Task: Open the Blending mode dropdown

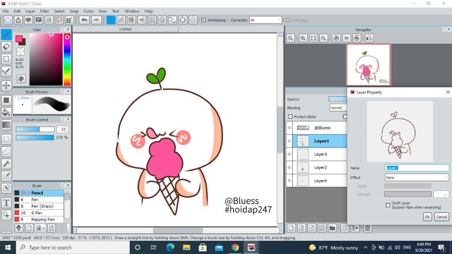Action: [338, 108]
